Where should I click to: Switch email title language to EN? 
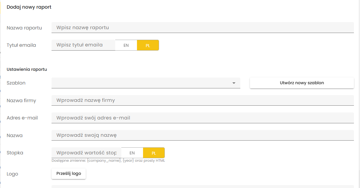126,45
